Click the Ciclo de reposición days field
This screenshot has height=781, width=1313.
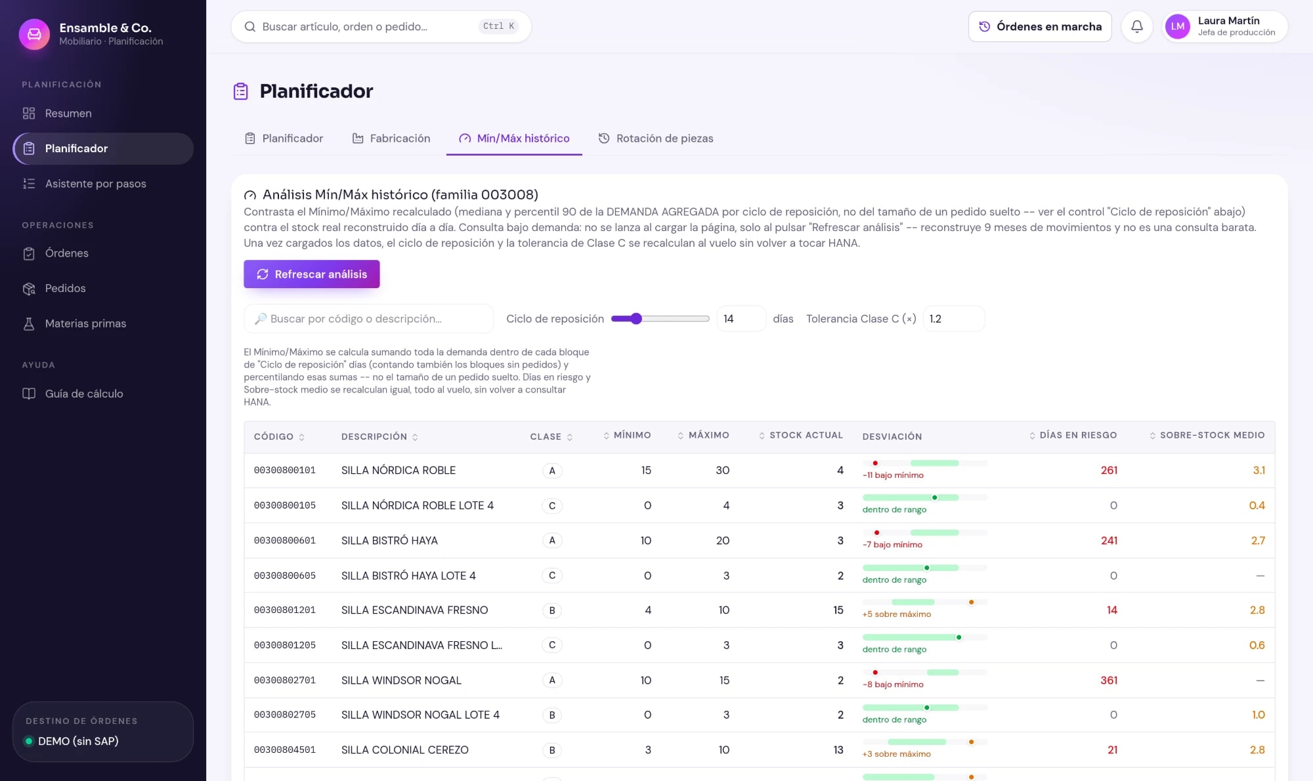tap(741, 319)
